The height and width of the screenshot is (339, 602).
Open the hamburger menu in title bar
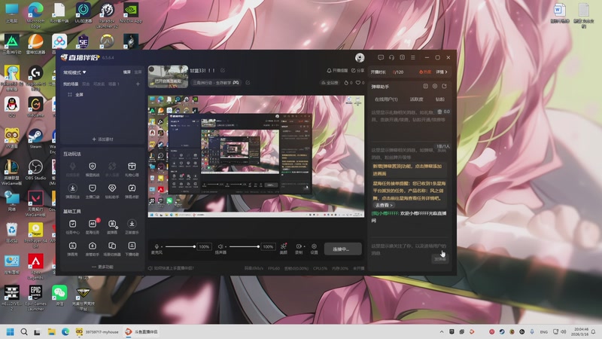[x=412, y=57]
